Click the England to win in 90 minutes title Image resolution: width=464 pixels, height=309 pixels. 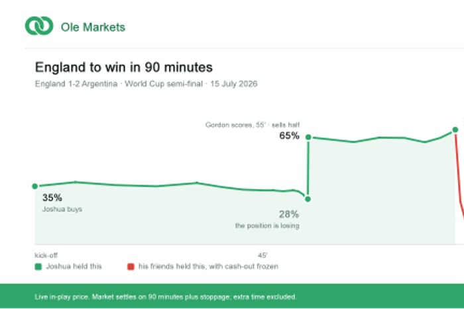(124, 67)
